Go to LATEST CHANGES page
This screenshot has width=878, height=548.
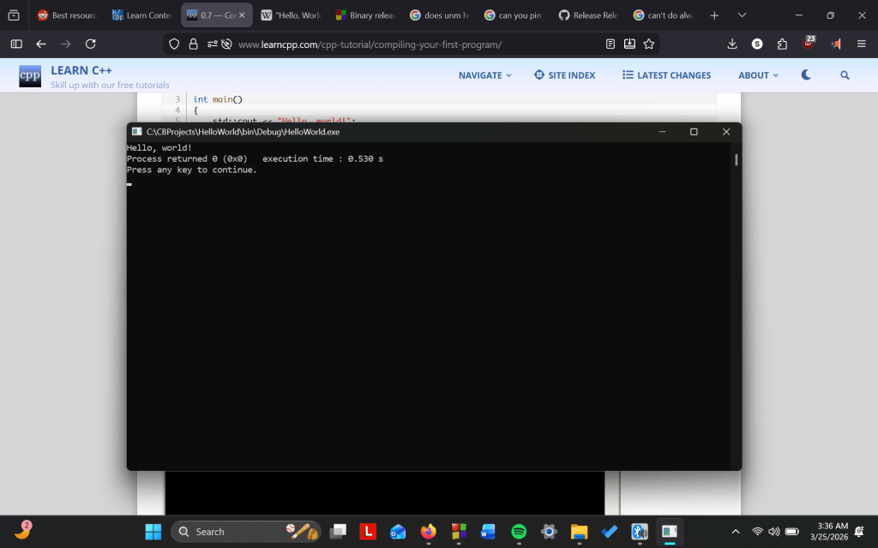[x=666, y=75]
